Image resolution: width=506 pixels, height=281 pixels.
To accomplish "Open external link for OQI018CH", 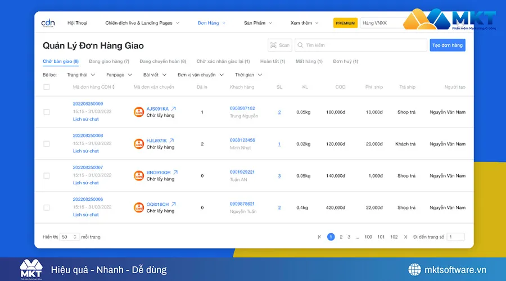I will [x=174, y=204].
